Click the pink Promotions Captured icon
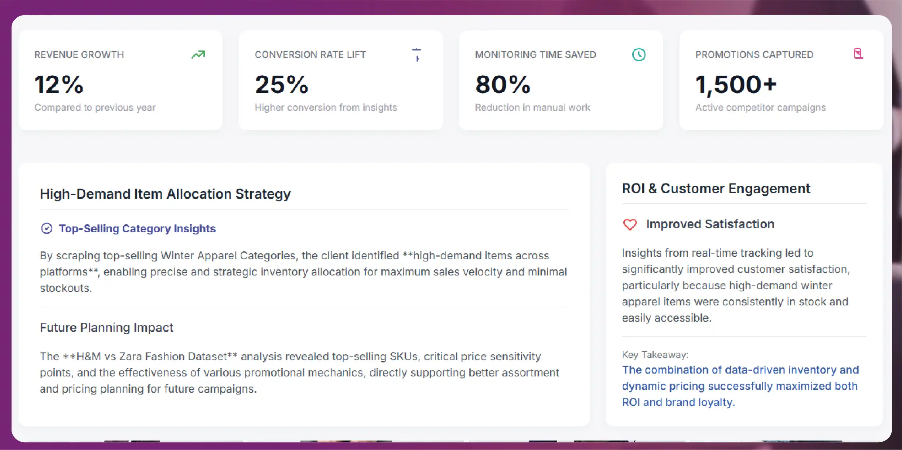The width and height of the screenshot is (902, 450). (x=858, y=54)
